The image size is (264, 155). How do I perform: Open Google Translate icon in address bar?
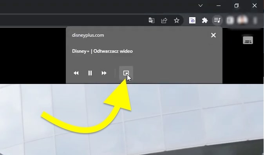click(x=152, y=20)
